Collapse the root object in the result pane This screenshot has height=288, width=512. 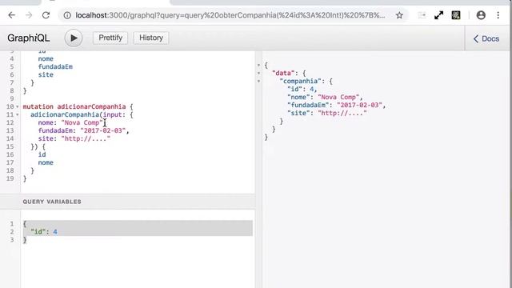[258, 65]
